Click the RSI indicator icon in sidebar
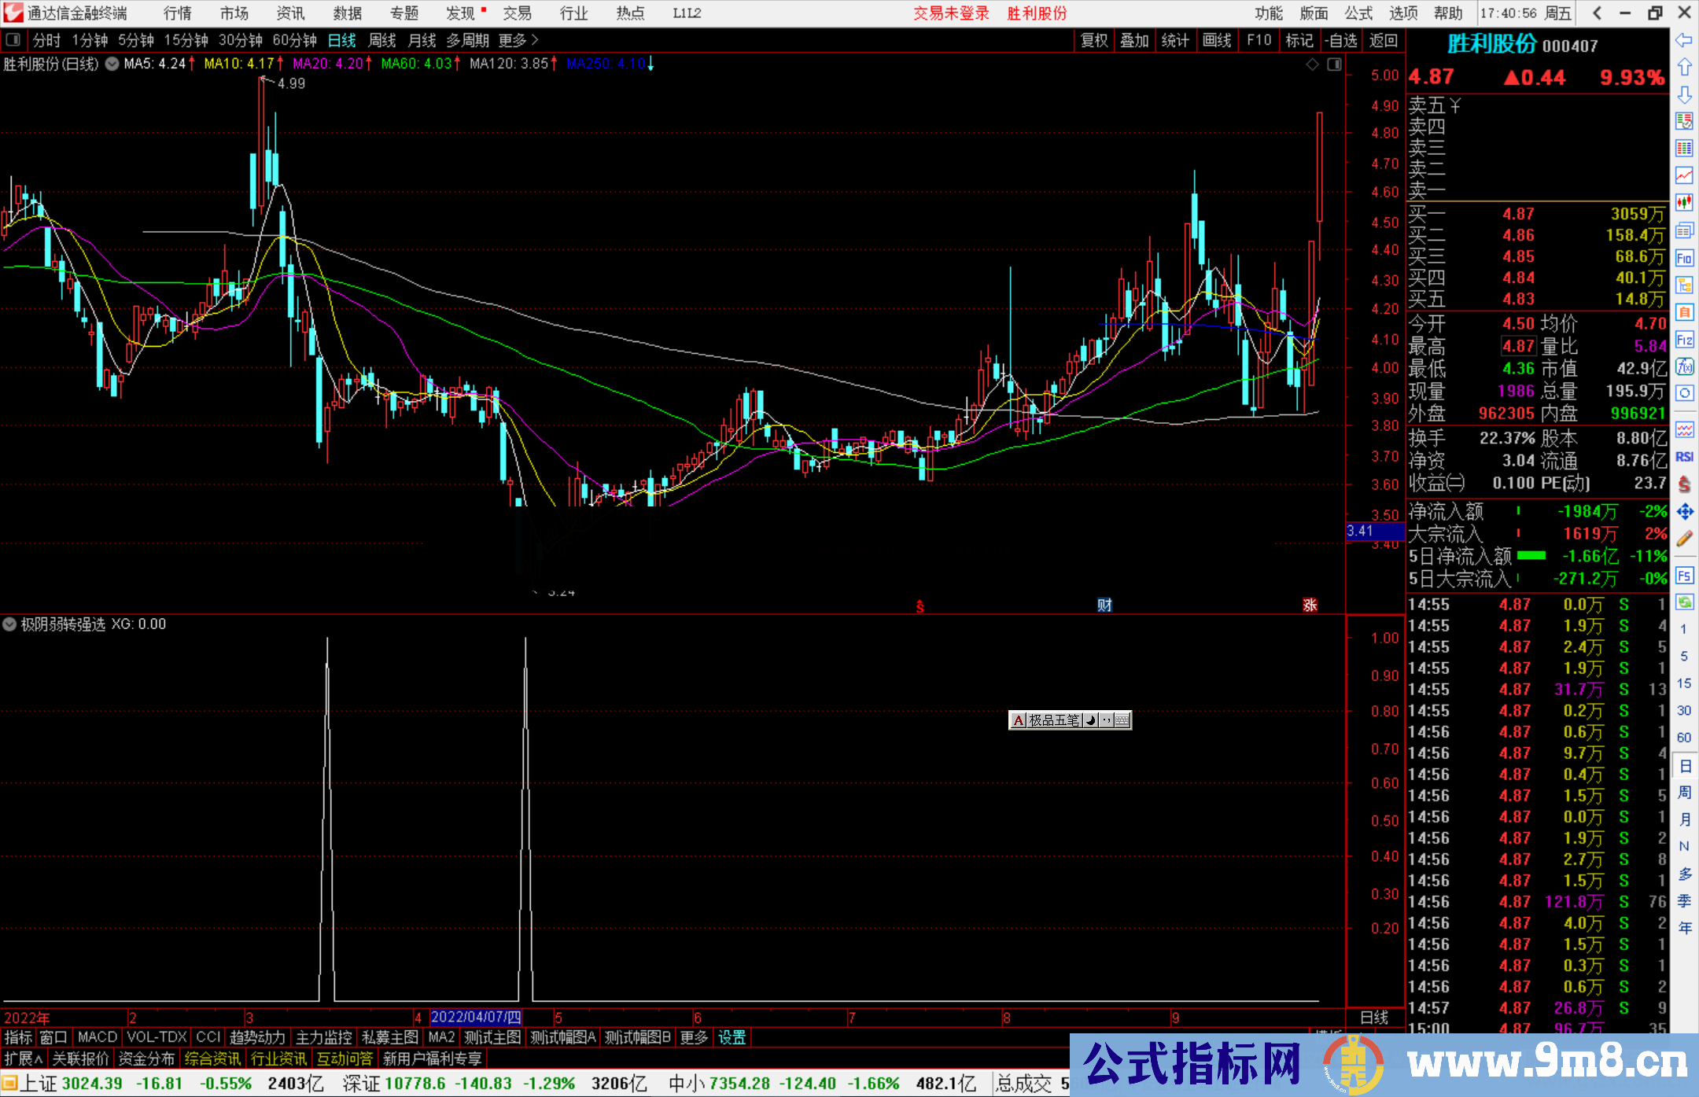 [x=1684, y=457]
